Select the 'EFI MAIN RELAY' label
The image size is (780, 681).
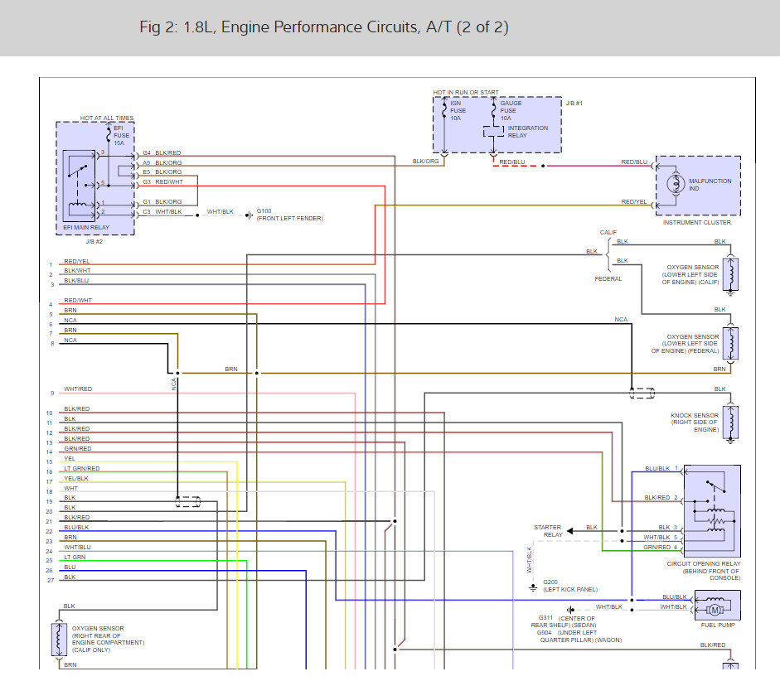coord(86,227)
